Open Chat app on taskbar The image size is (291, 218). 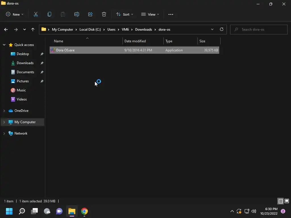59,211
